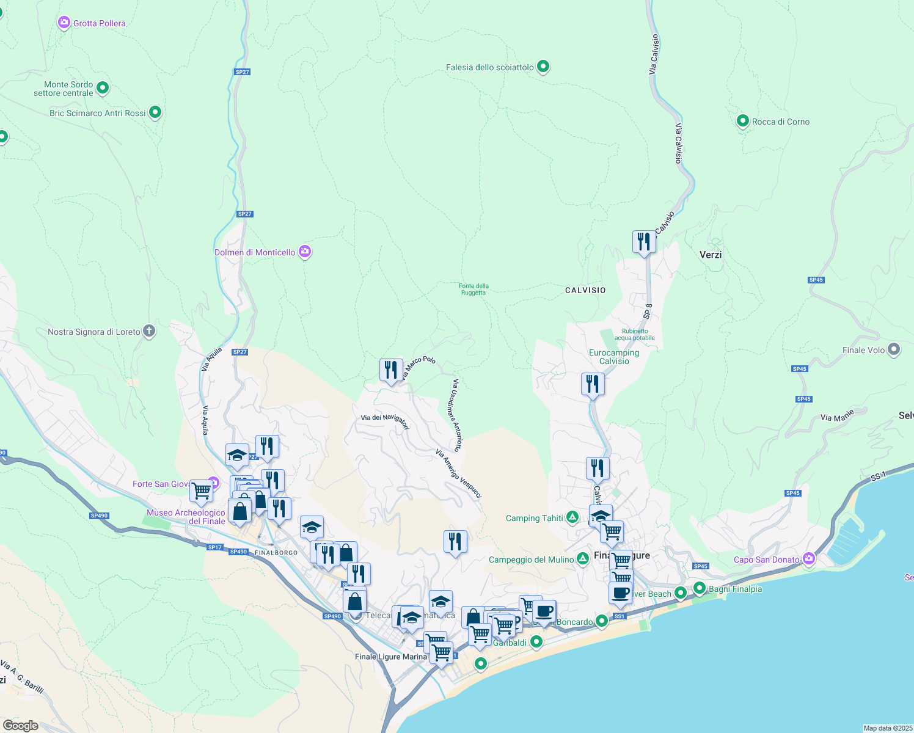Open the Dolmen di Monticello marker
Screen dimensions: 914x733
coord(305,252)
